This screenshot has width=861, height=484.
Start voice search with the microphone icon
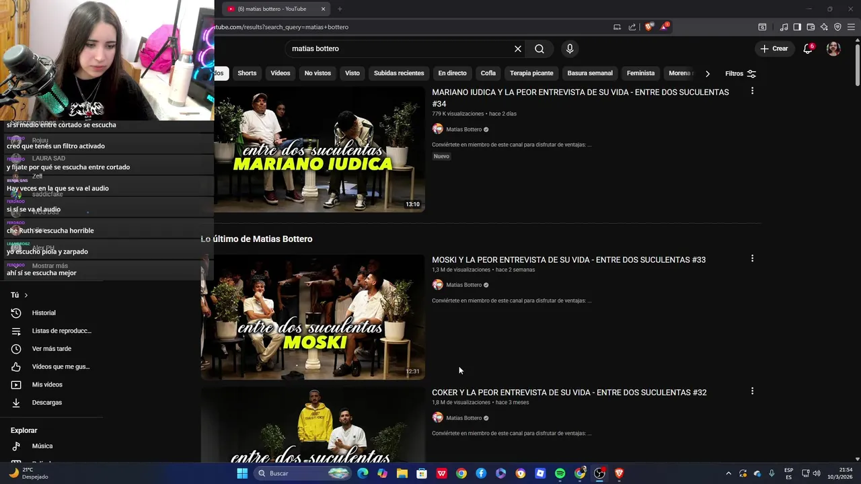click(x=570, y=48)
